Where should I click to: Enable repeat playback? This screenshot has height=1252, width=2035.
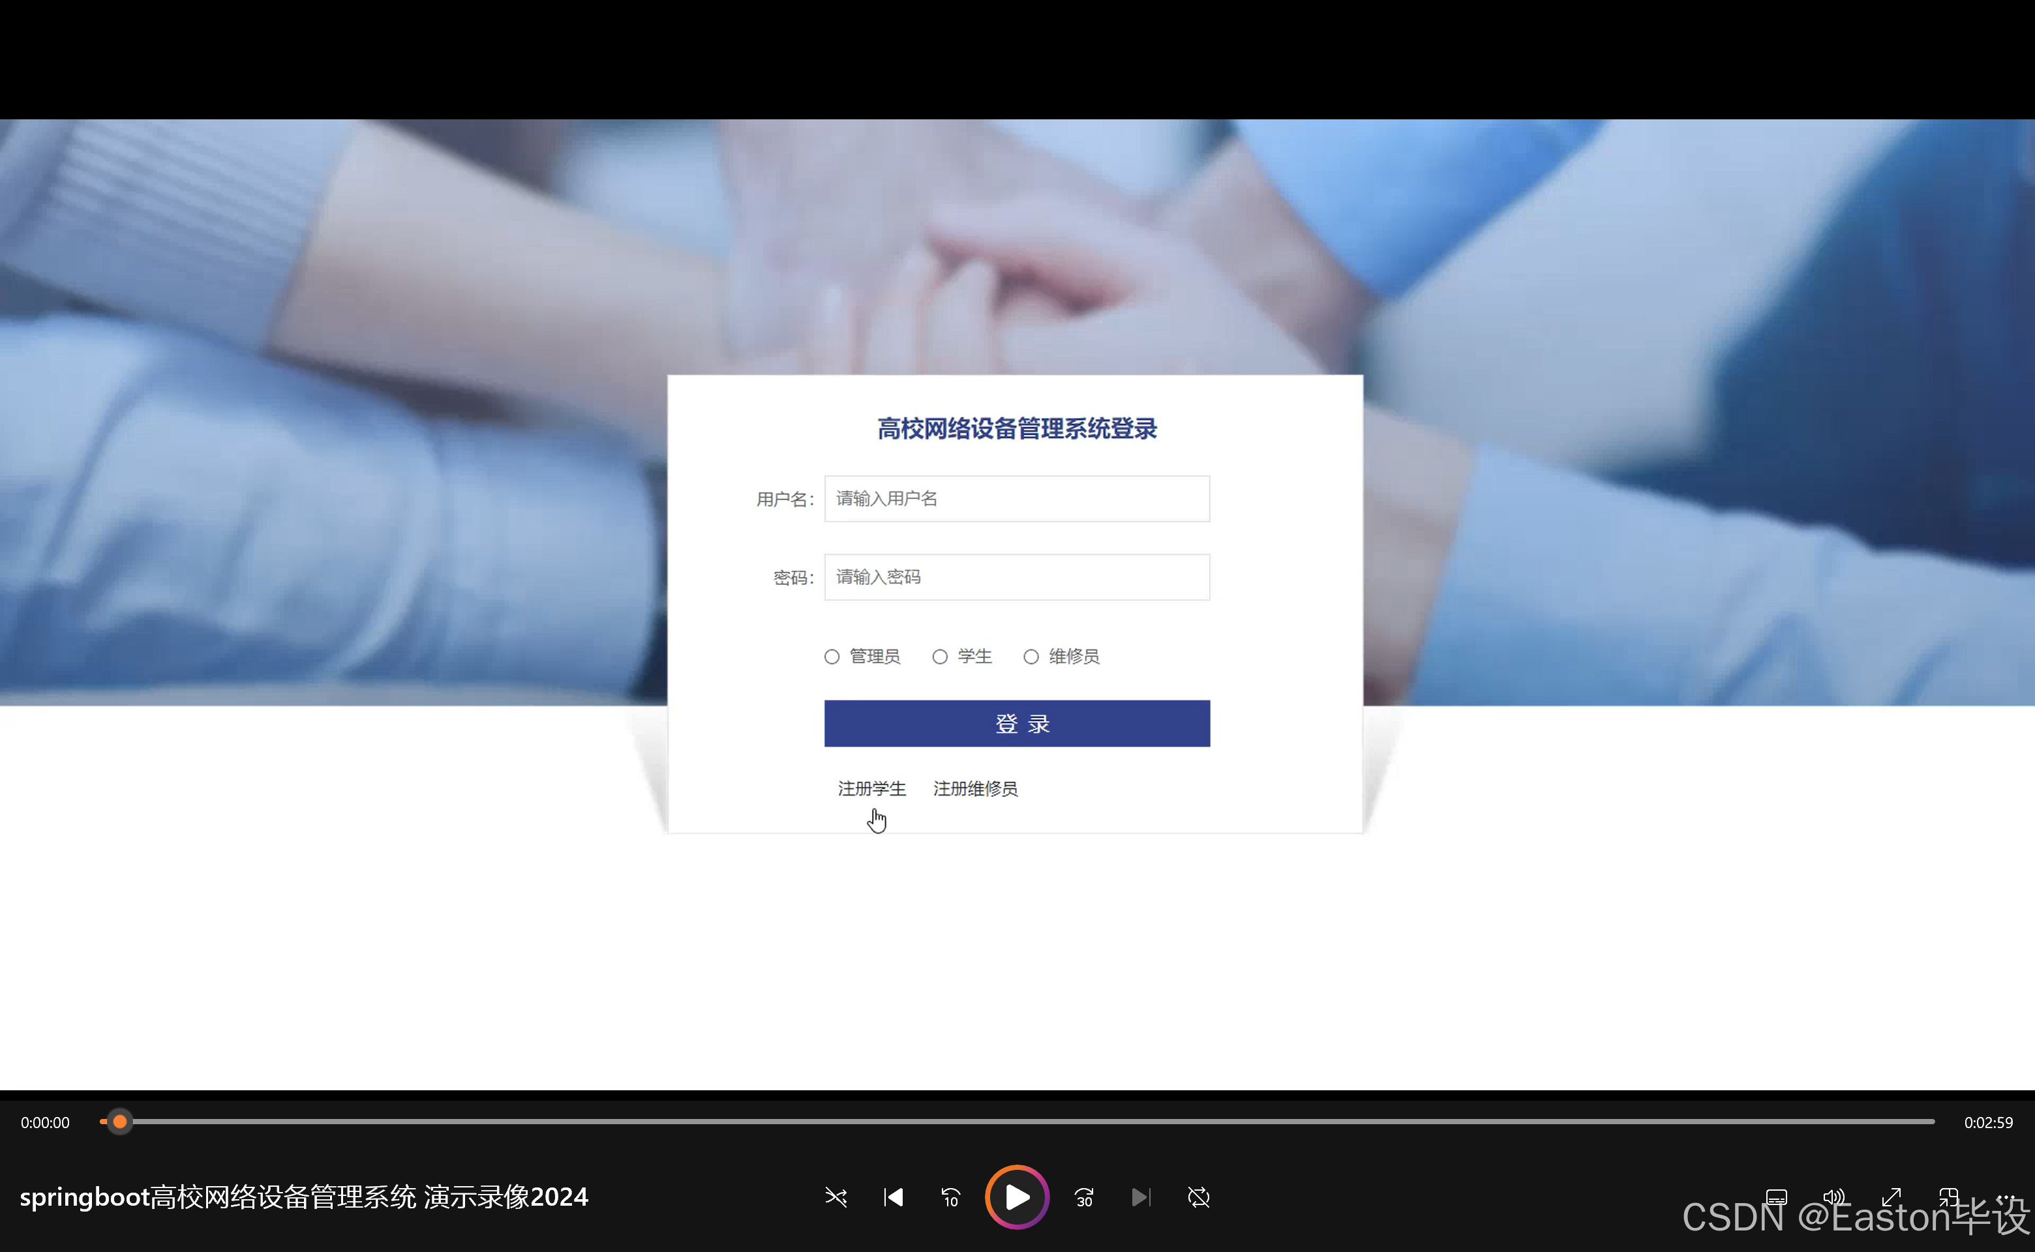click(x=1198, y=1197)
